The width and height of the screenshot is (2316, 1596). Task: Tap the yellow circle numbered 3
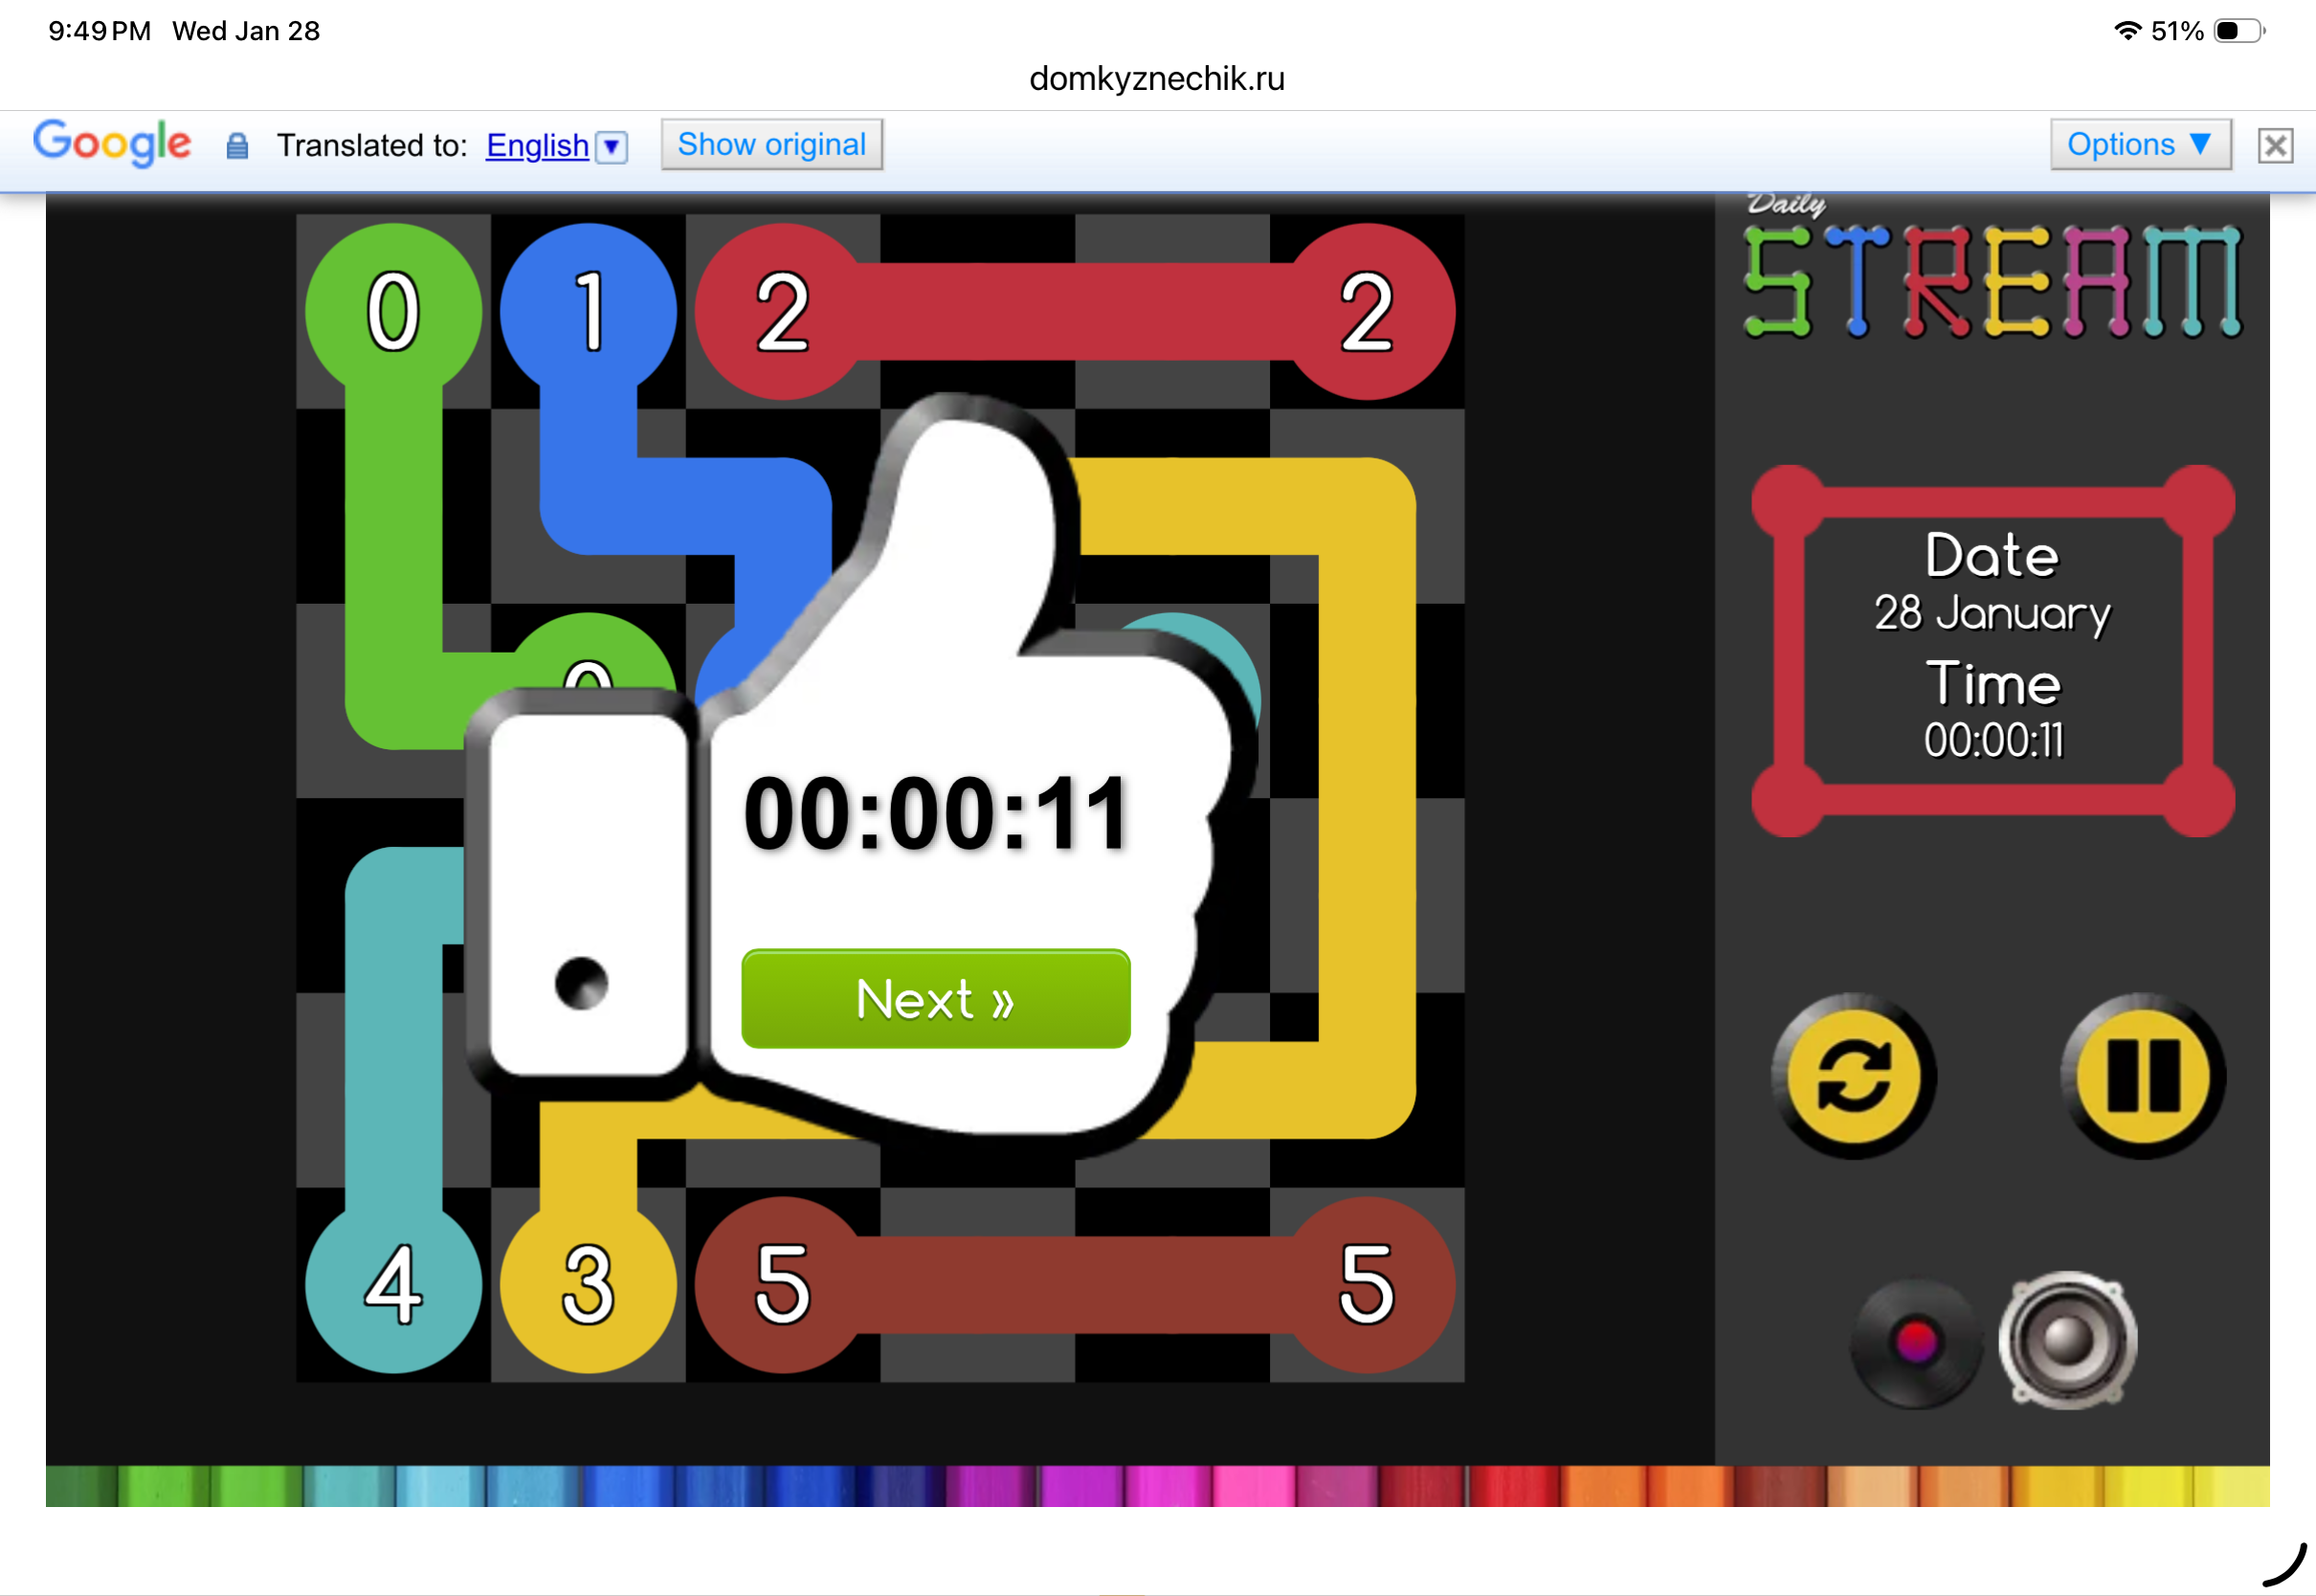click(x=588, y=1285)
